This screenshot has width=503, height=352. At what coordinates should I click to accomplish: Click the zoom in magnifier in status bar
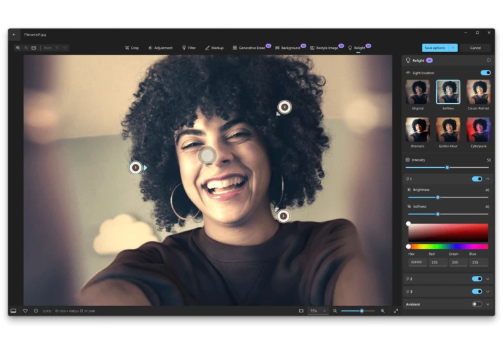(x=383, y=311)
